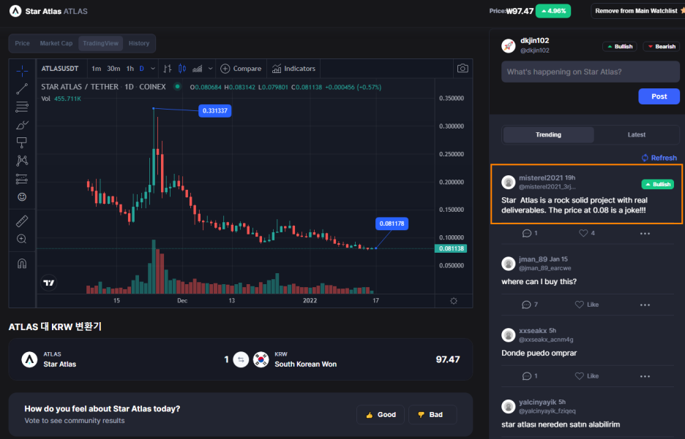
Task: Select the TradingView tab
Action: click(x=100, y=43)
